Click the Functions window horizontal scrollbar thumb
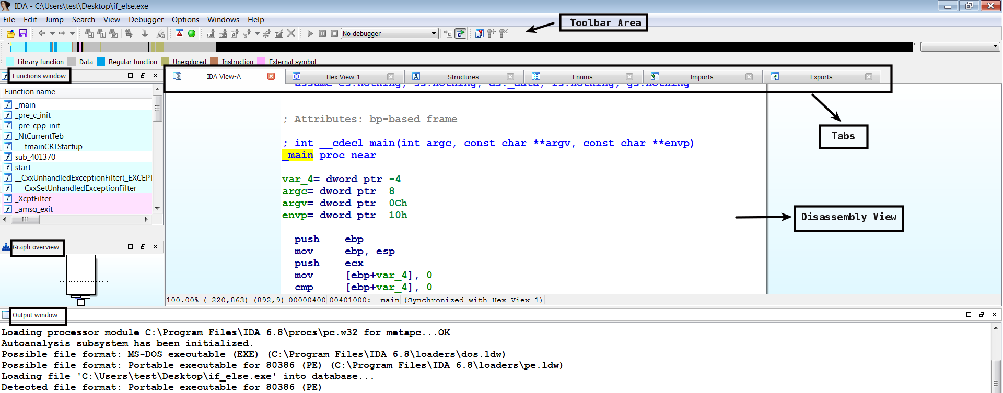 25,220
